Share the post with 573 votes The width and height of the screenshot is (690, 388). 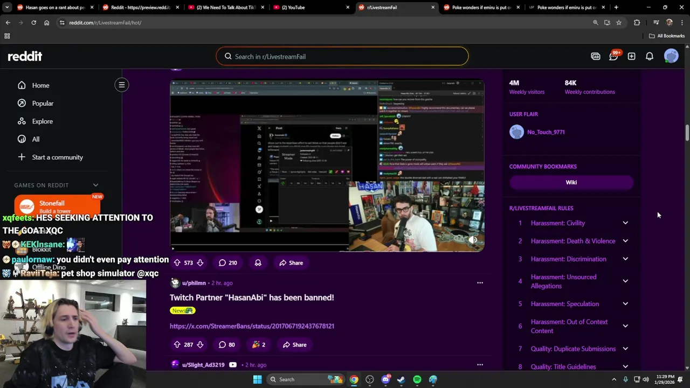[x=291, y=262]
